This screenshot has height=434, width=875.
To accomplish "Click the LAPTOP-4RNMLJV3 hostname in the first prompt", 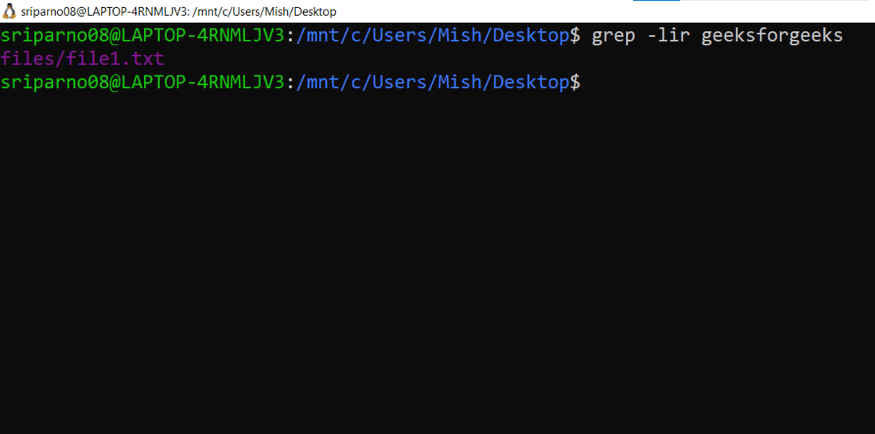I will click(x=203, y=36).
